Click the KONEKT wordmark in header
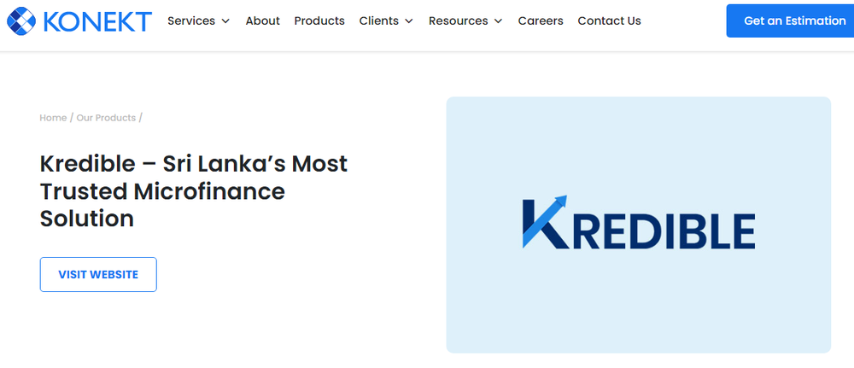854x368 pixels. [97, 21]
